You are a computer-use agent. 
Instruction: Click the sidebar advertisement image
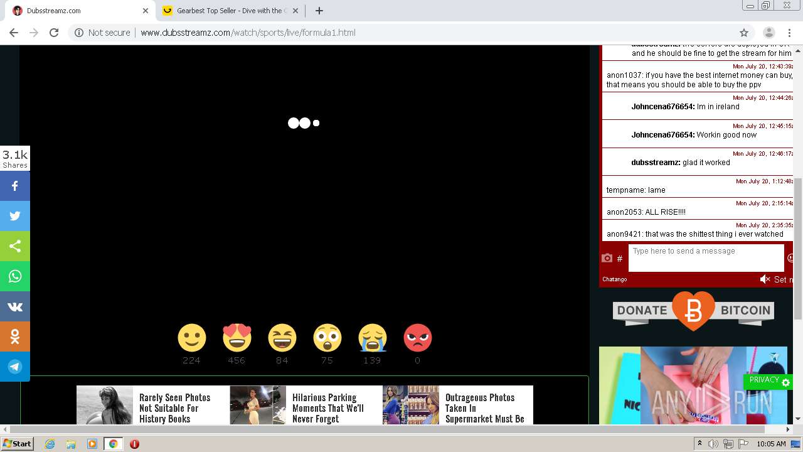point(693,385)
